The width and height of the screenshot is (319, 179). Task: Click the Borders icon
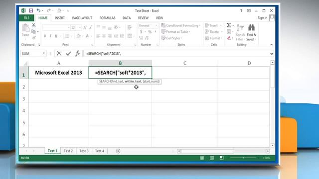(x=67, y=36)
